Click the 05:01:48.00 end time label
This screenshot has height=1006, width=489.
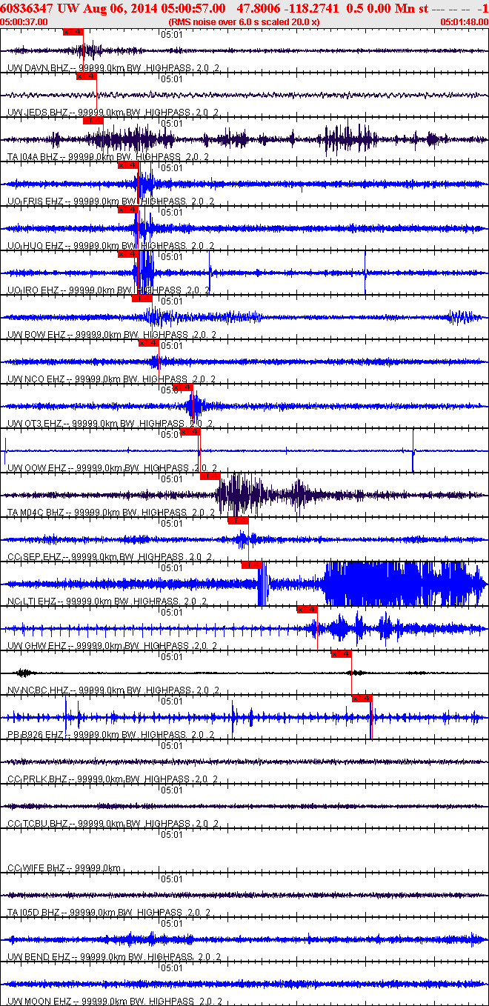point(463,21)
